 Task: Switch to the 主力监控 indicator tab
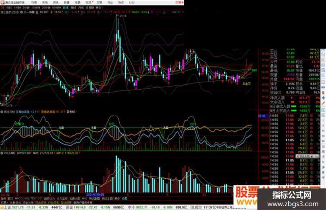[x=62, y=199]
